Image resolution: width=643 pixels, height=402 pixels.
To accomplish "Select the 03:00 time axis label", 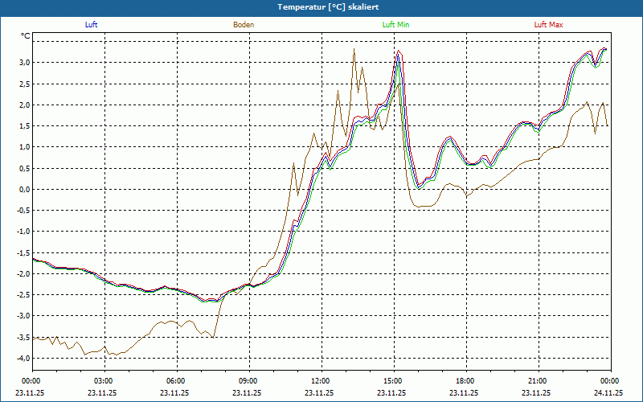I will click(x=103, y=381).
